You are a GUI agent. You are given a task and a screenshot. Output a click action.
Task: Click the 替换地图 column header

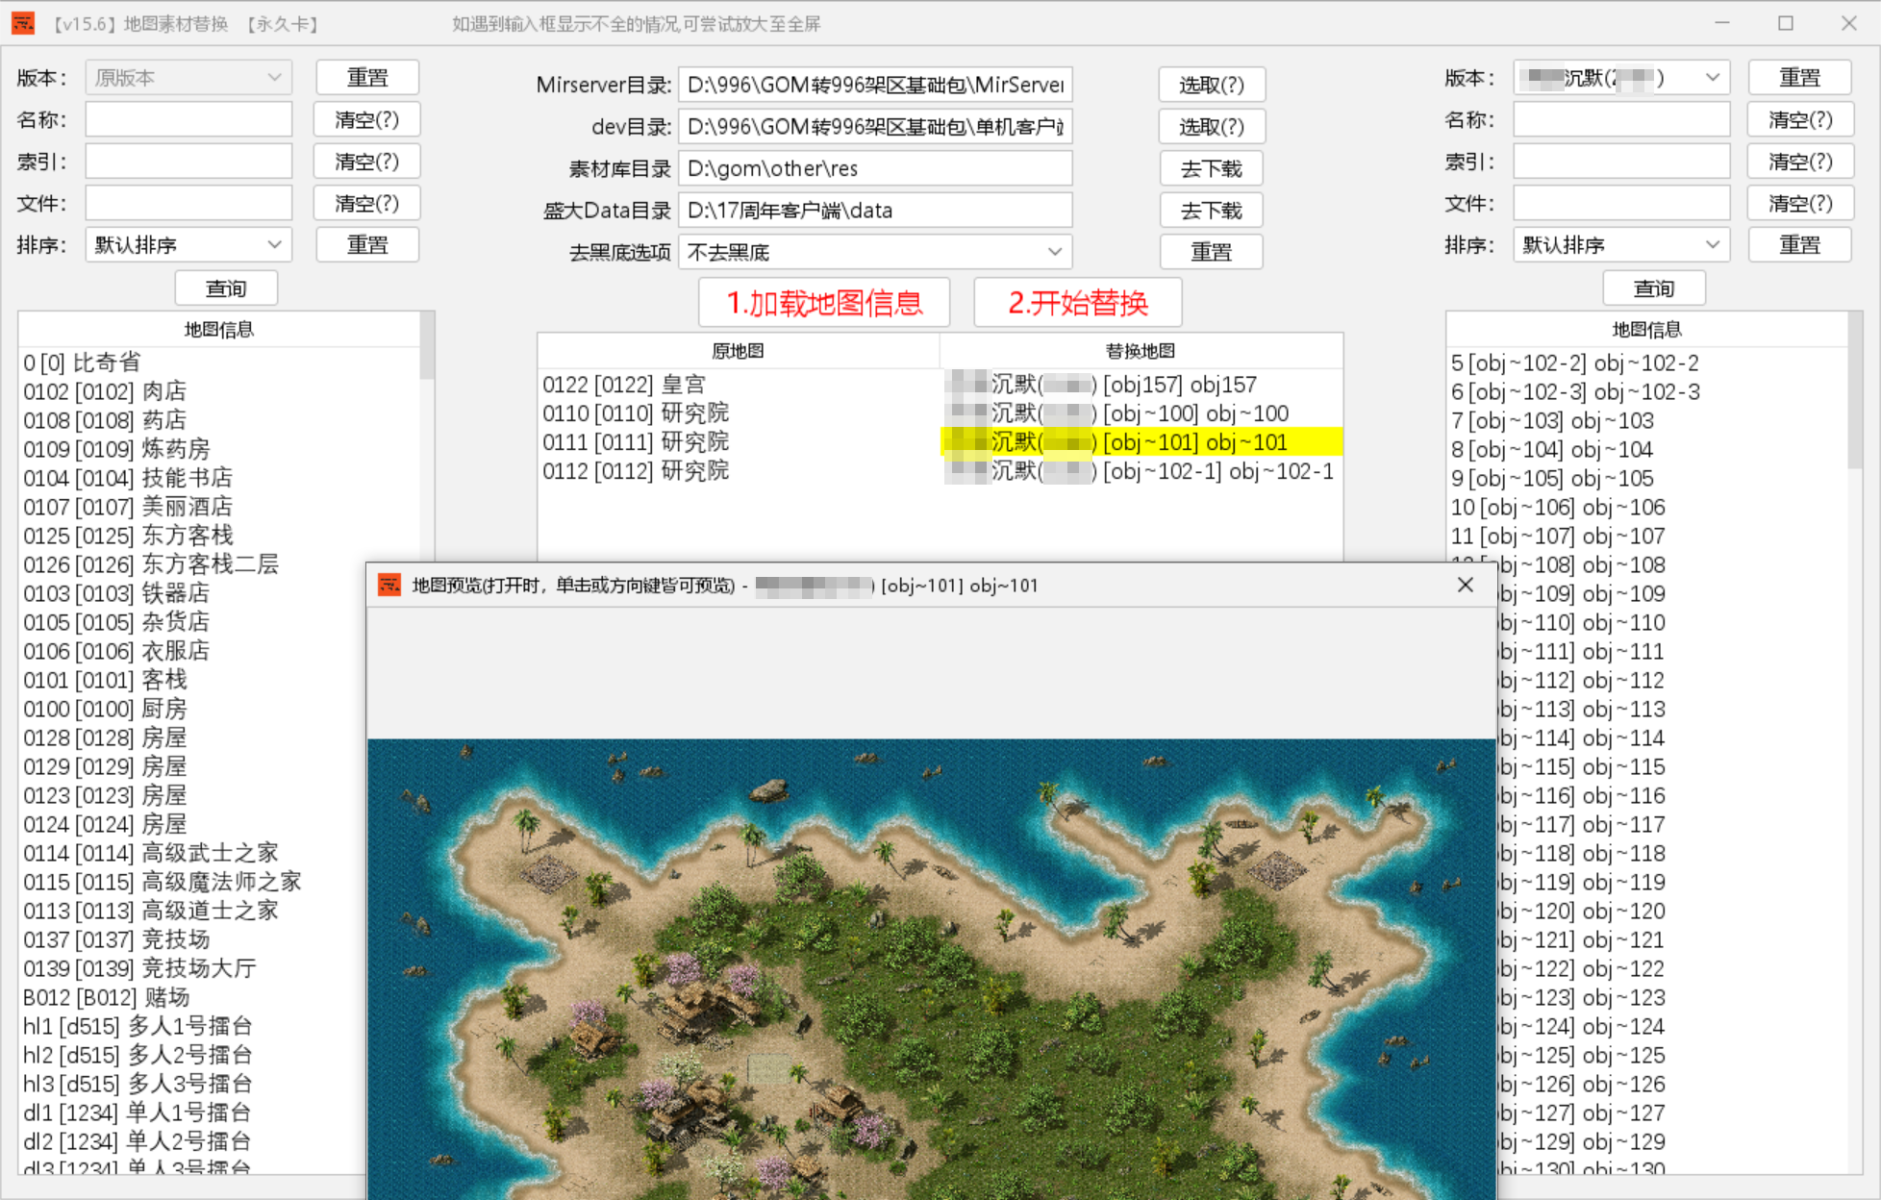pyautogui.click(x=1141, y=351)
